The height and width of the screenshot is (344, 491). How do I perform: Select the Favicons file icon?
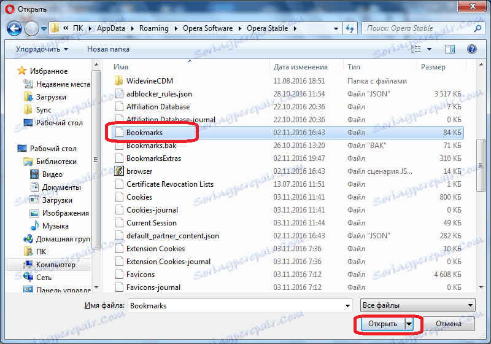tap(119, 275)
